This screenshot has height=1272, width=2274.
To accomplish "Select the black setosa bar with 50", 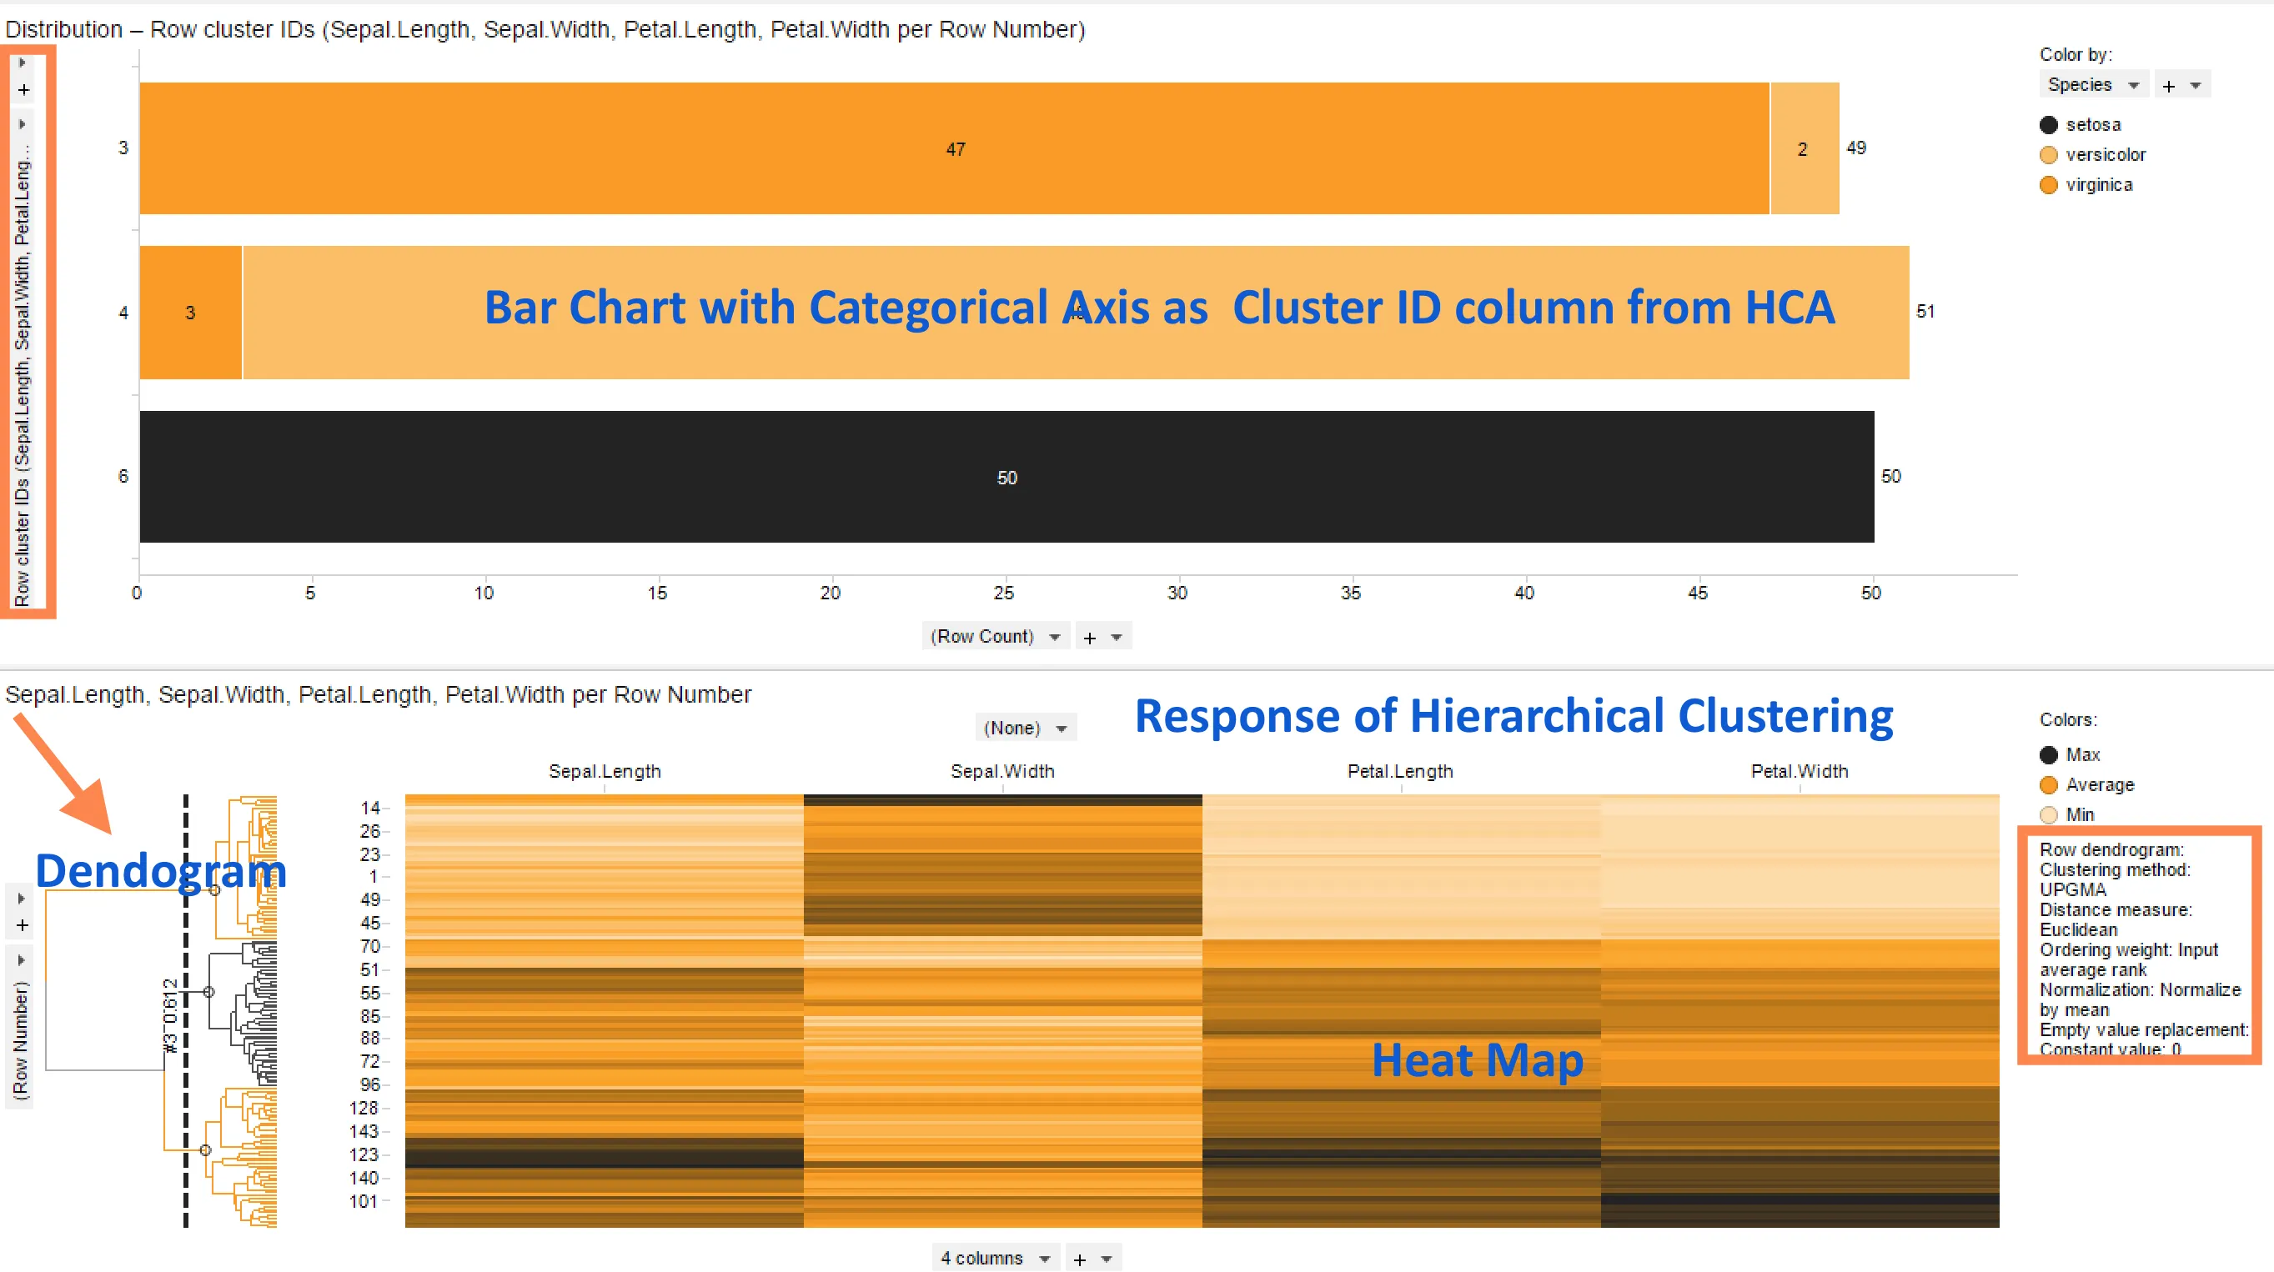I will [x=1006, y=478].
